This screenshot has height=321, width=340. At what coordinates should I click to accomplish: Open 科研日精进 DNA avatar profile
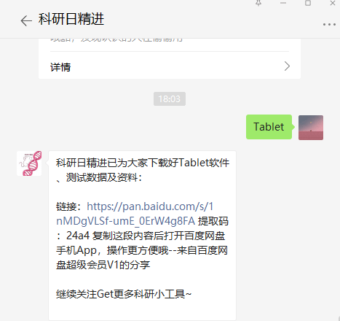[x=29, y=163]
